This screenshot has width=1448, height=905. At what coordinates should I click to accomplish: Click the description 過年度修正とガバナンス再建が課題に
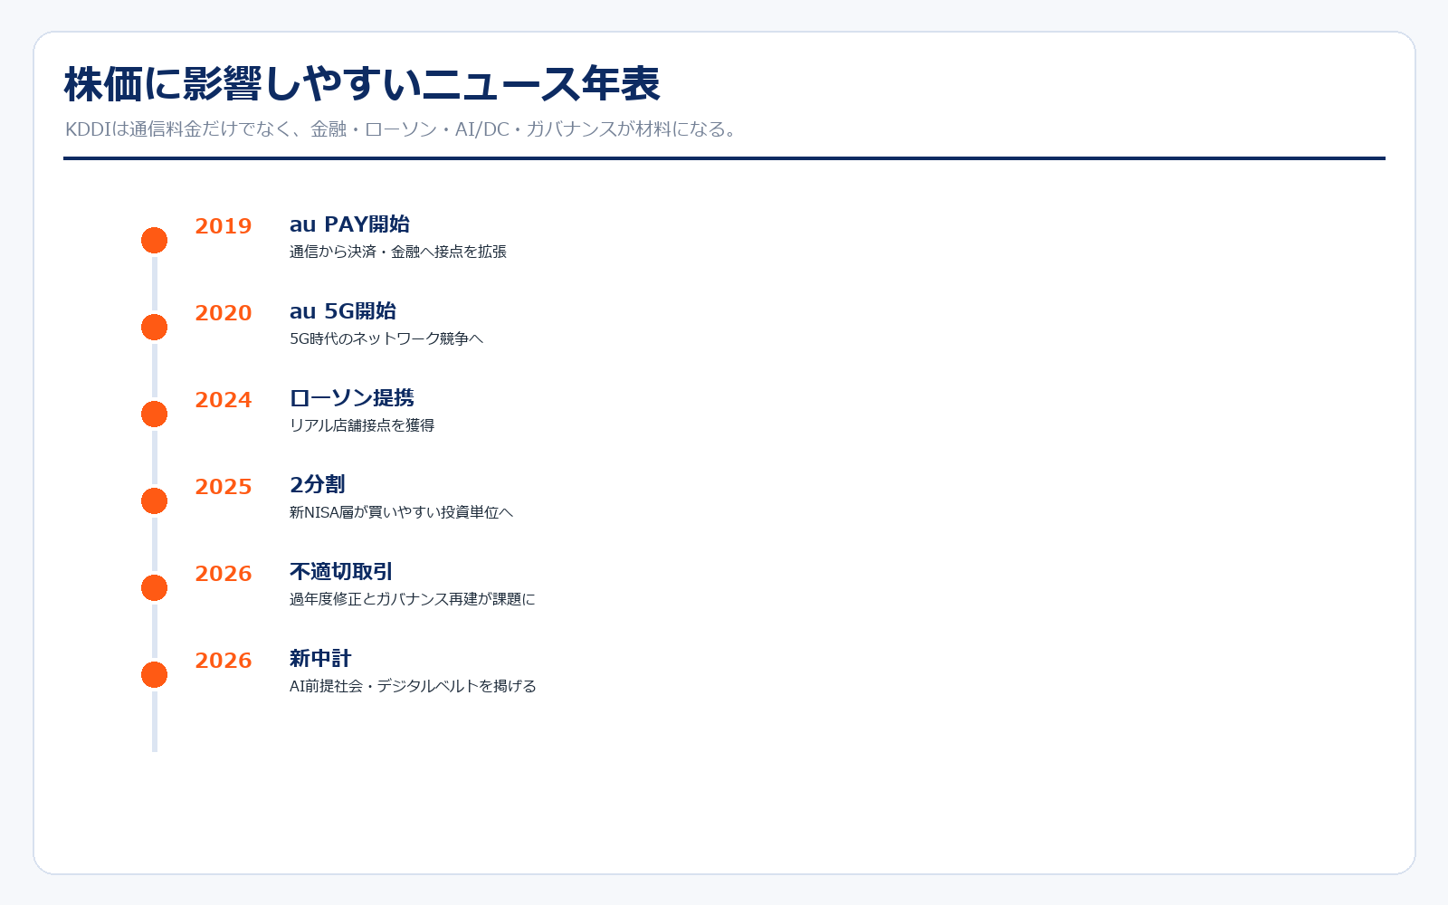pyautogui.click(x=413, y=599)
